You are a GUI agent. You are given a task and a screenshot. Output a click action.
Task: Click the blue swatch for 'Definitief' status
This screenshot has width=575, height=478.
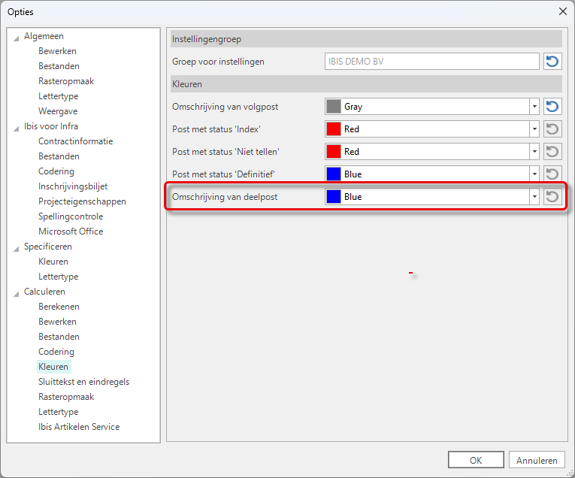pos(333,174)
